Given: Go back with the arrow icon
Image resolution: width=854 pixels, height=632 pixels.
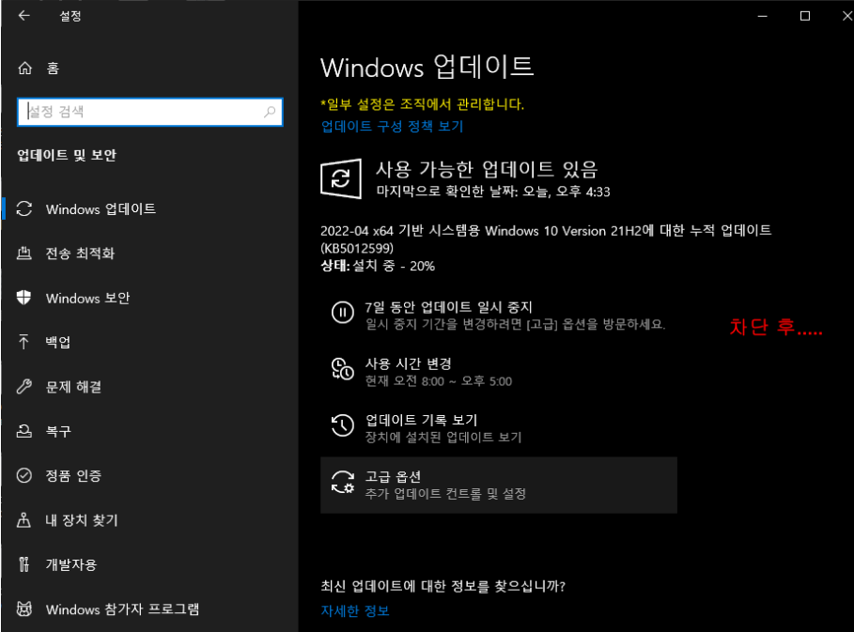Looking at the screenshot, I should (x=24, y=16).
